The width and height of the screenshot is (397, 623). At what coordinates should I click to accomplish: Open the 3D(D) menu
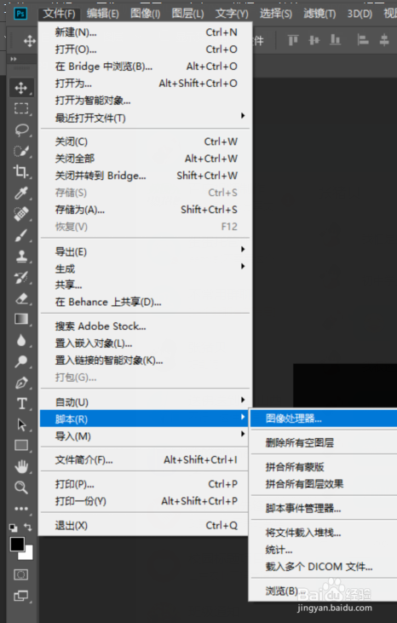click(360, 14)
